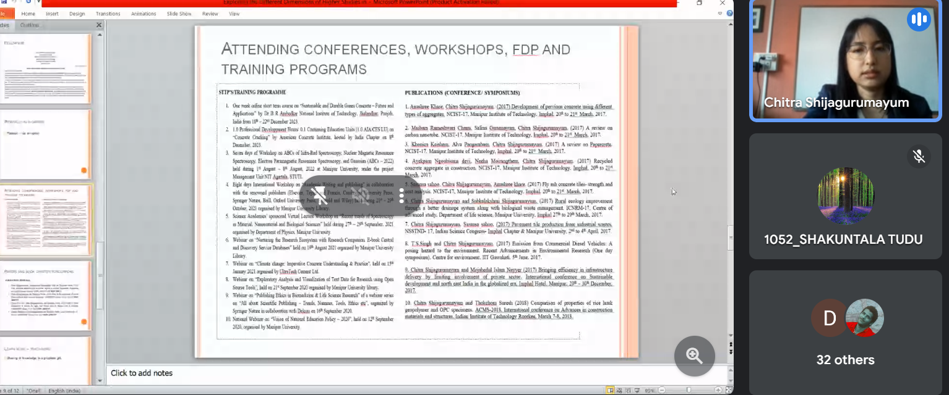Fit slide to current window icon
Viewport: 949px width, 395px height.
click(x=729, y=390)
